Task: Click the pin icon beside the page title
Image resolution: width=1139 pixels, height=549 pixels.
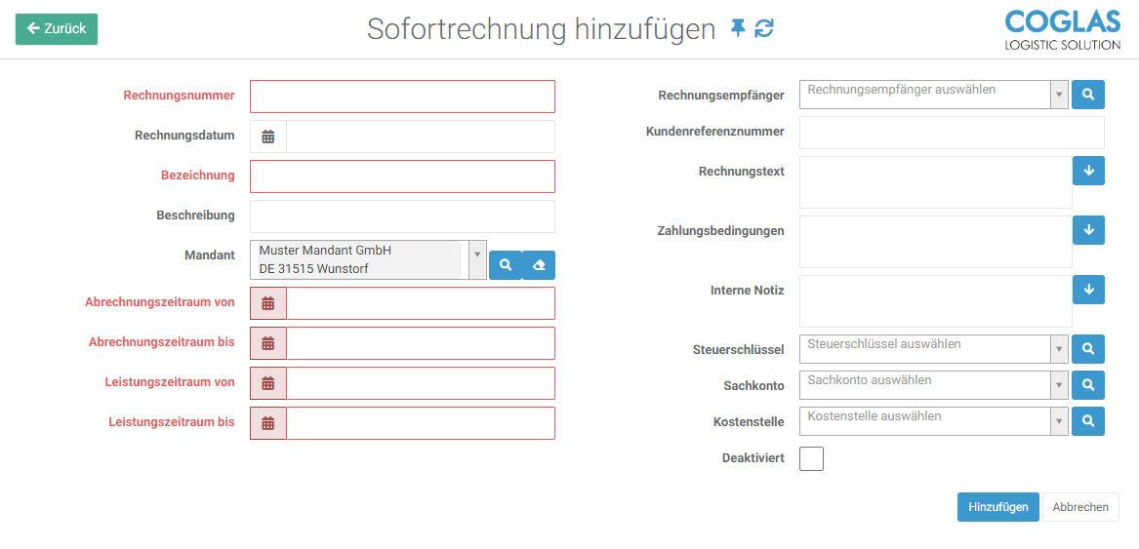Action: pyautogui.click(x=738, y=29)
